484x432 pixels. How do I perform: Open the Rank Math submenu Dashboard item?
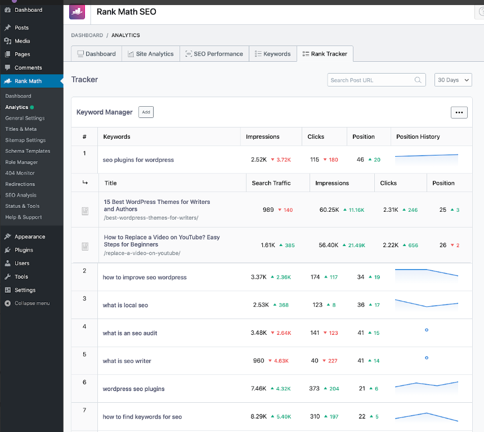18,96
